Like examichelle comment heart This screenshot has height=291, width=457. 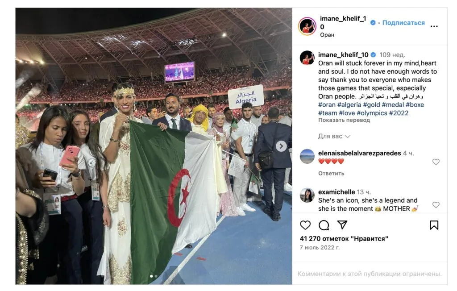[x=436, y=205]
